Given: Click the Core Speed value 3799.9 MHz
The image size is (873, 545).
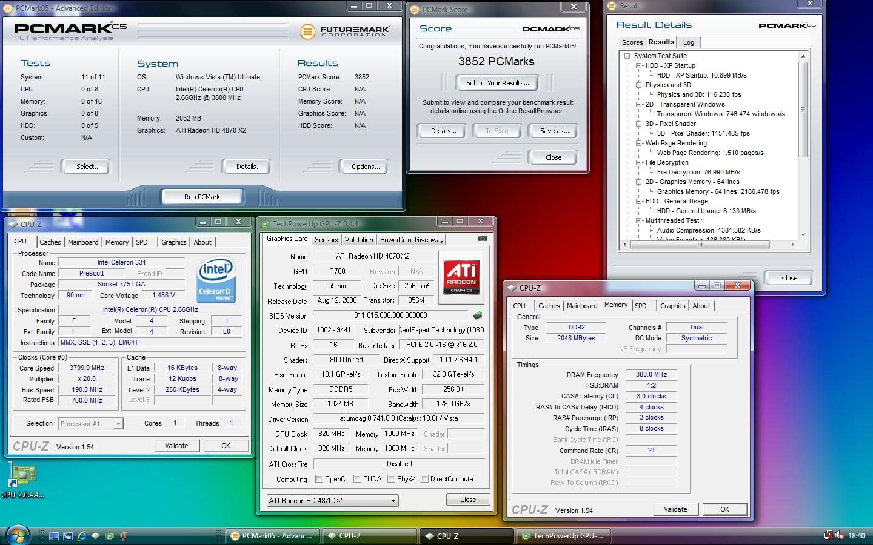Looking at the screenshot, I should [x=87, y=368].
